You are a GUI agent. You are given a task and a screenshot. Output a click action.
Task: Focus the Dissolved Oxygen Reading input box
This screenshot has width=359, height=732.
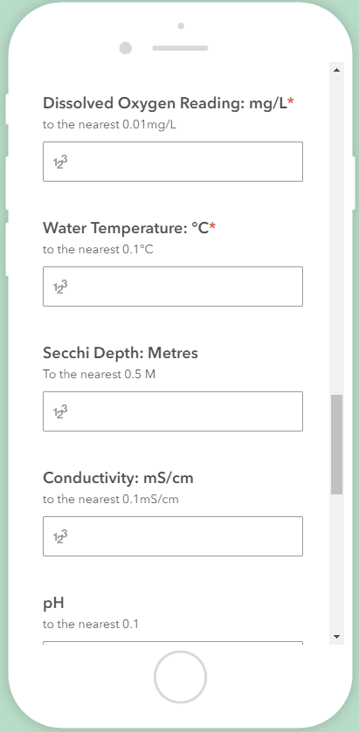(x=173, y=162)
